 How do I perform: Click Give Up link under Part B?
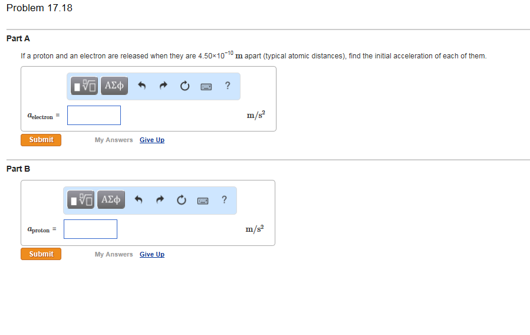coord(152,254)
